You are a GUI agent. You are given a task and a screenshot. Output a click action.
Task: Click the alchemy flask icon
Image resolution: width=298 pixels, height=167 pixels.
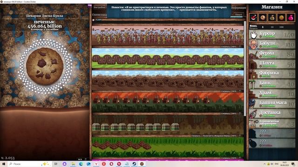(253, 124)
